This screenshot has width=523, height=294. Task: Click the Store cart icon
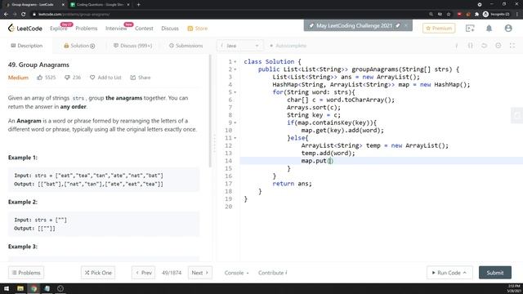click(190, 29)
